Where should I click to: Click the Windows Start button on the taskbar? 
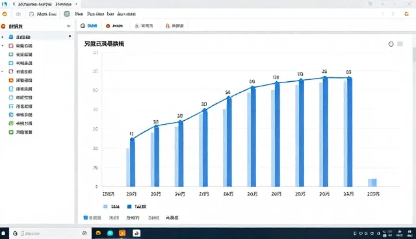pyautogui.click(x=4, y=233)
